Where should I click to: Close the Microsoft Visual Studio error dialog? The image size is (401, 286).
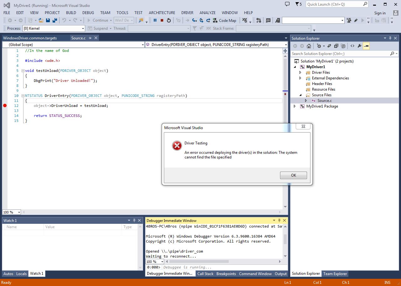click(x=303, y=126)
